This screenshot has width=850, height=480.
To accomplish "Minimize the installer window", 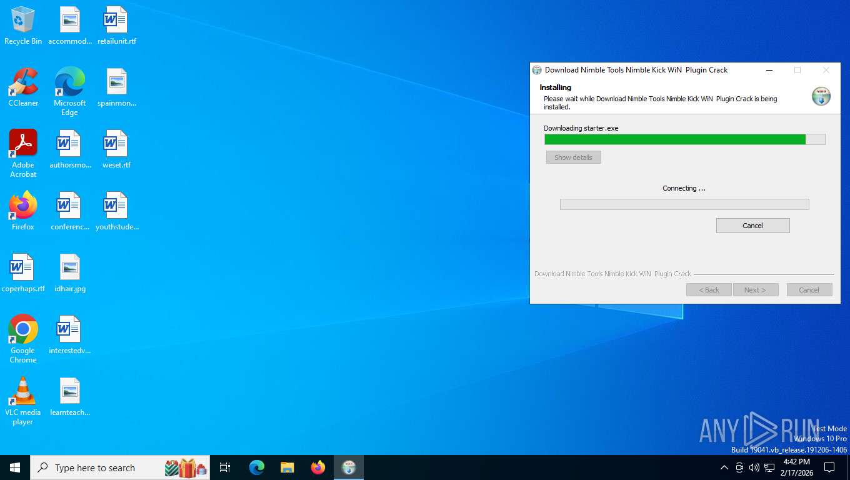I will point(768,70).
